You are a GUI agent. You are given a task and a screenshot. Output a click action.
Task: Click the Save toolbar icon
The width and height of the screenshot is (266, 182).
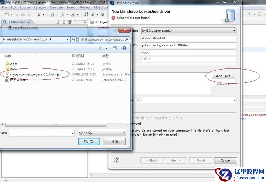[x=17, y=14]
